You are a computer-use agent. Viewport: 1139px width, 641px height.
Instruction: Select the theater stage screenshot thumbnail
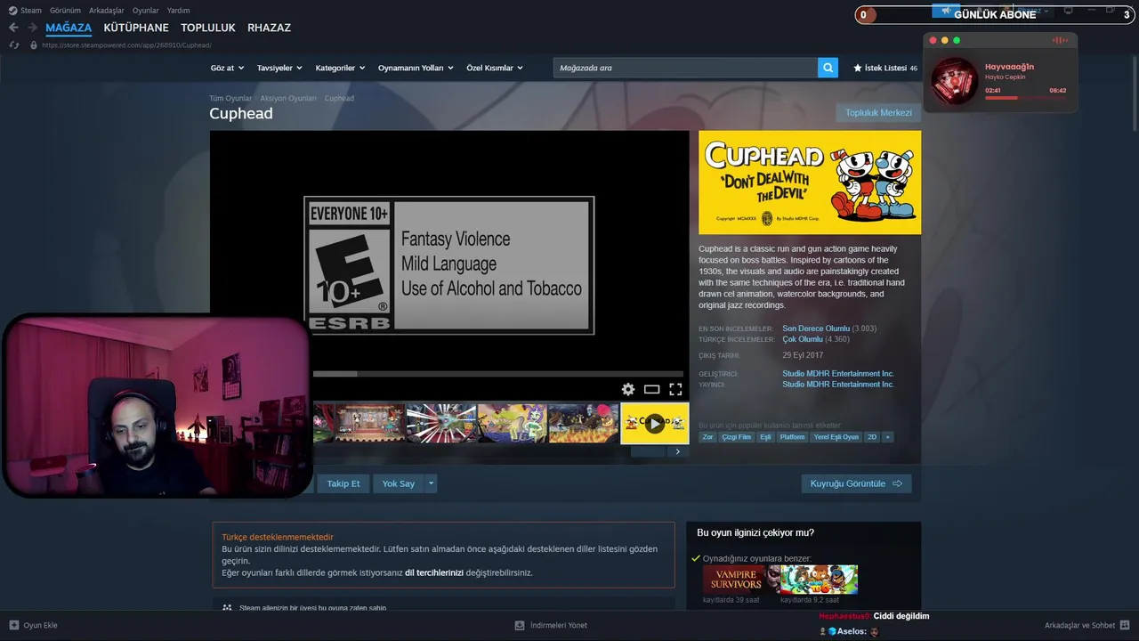point(370,423)
